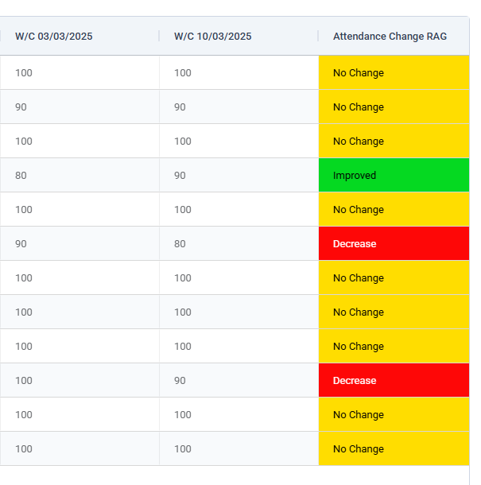Click W/C 03/03/2025 value in the last Decrease row
Viewport: 481px width, 485px height.
(24, 381)
